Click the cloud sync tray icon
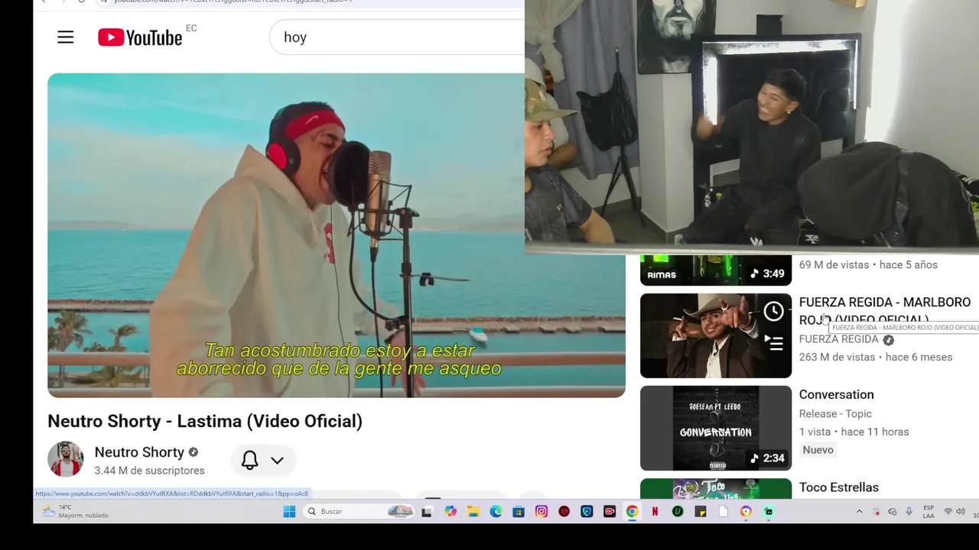The height and width of the screenshot is (550, 979). tap(892, 512)
